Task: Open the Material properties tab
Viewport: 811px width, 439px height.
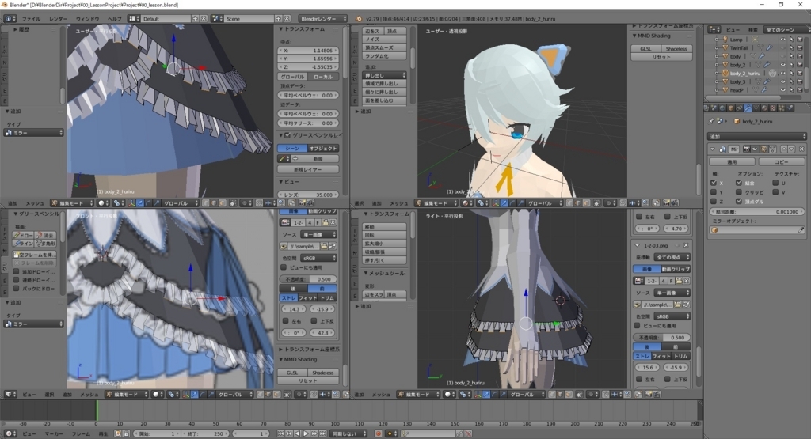Action: point(764,108)
